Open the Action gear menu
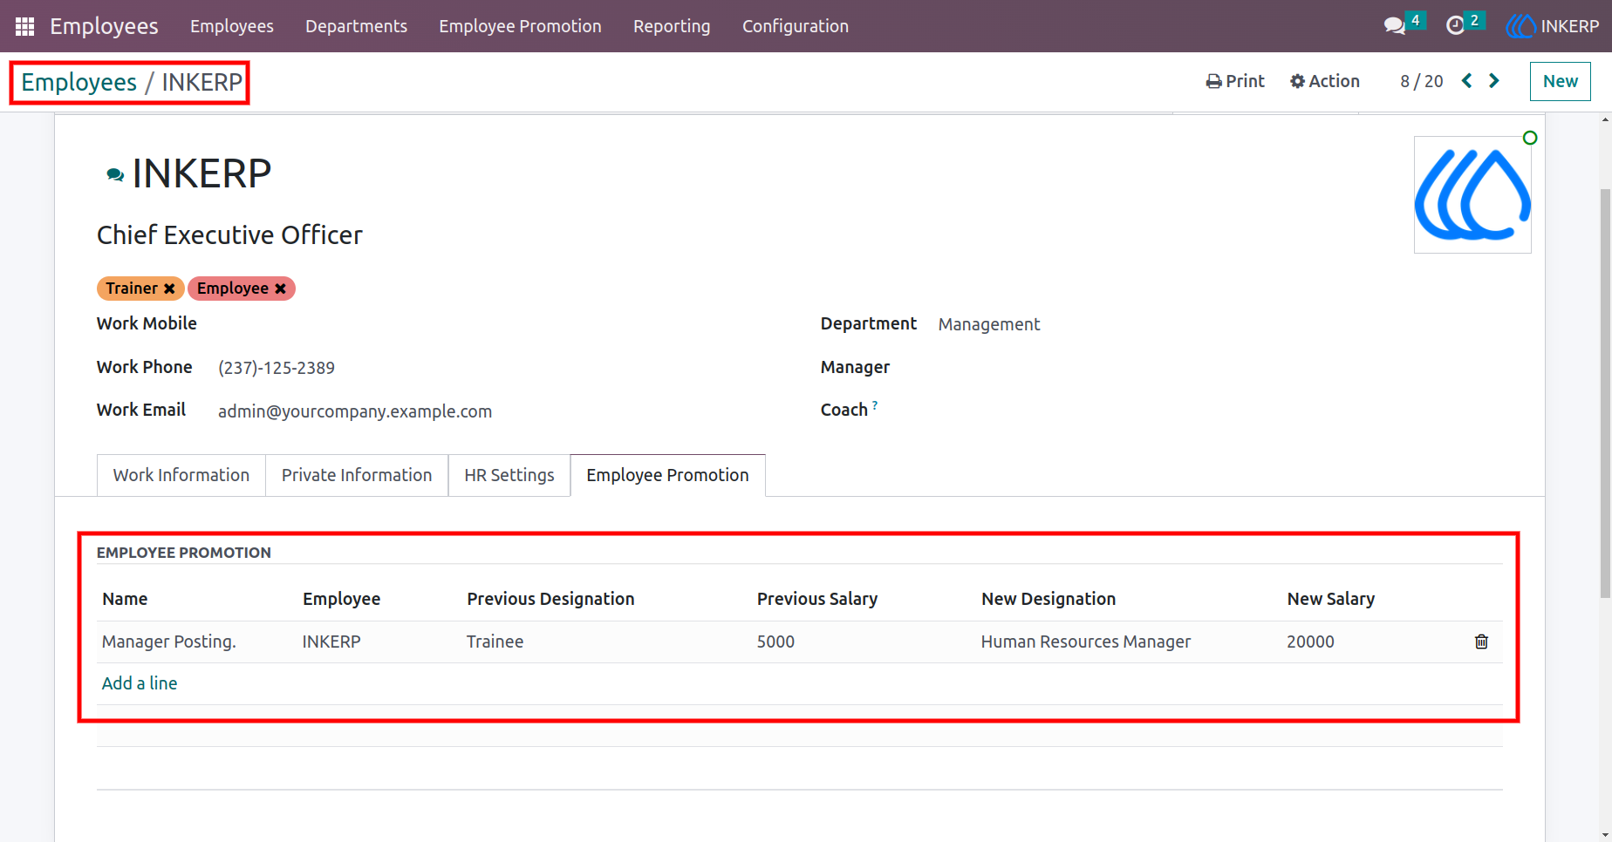This screenshot has width=1612, height=842. (x=1325, y=81)
